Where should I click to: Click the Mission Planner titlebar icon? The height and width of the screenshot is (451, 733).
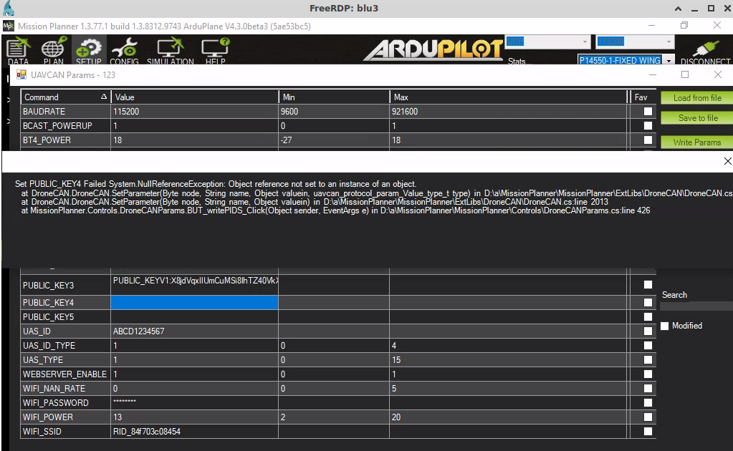click(8, 25)
